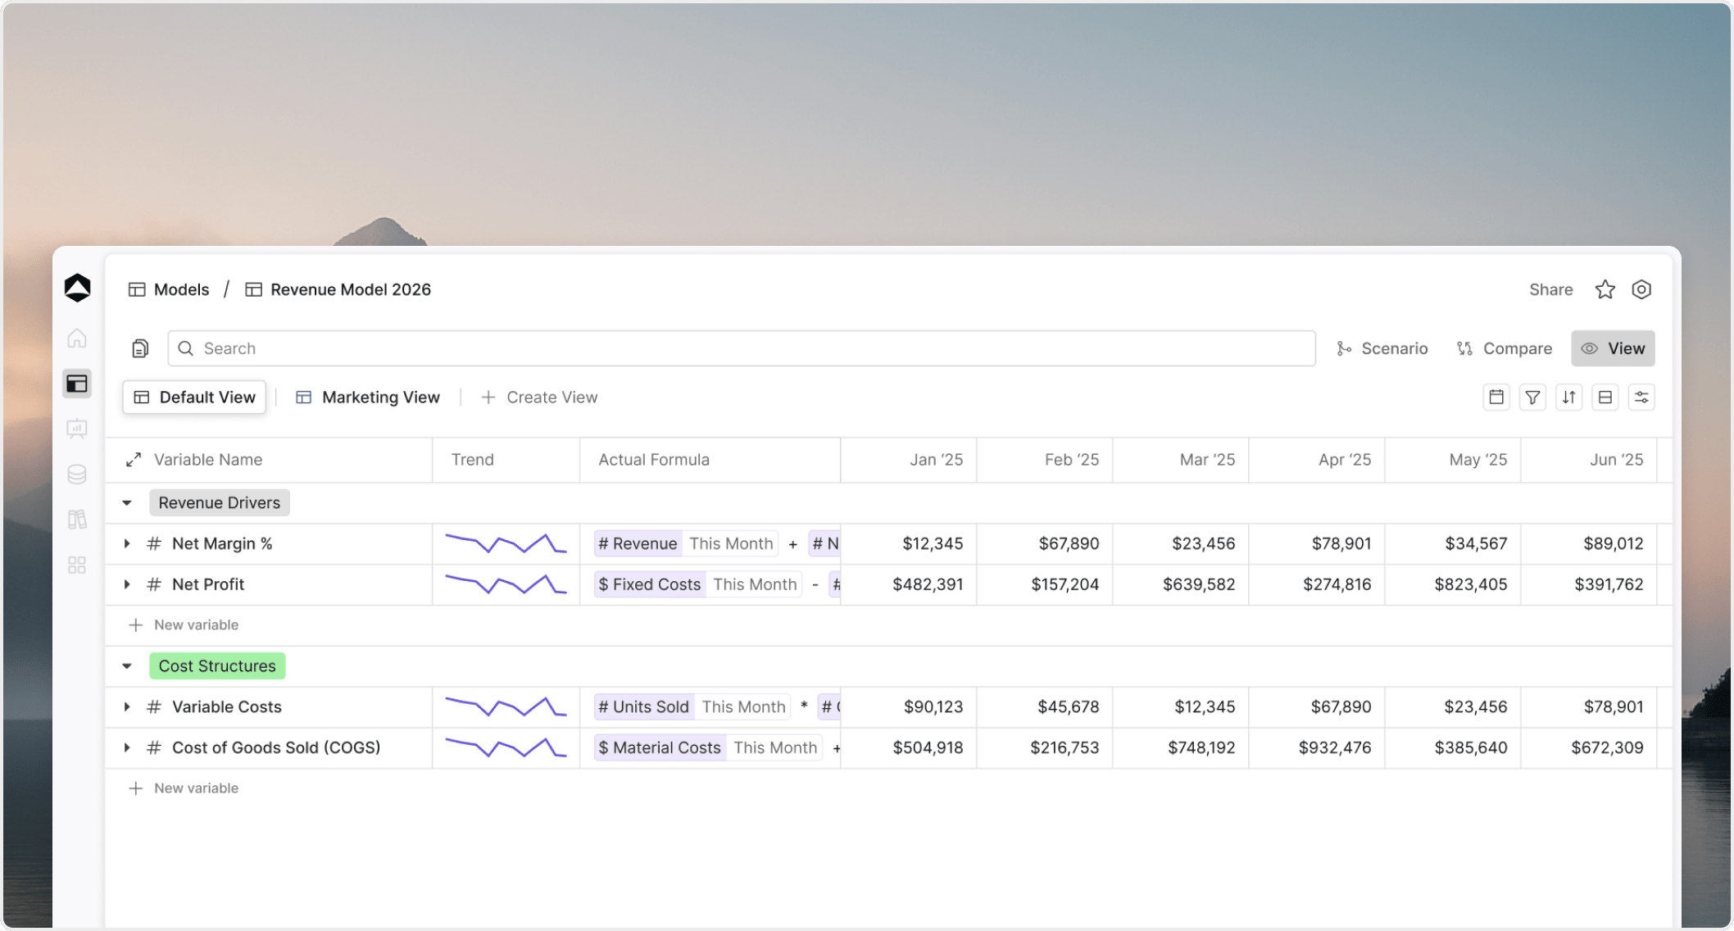Open the hexagon settings icon
This screenshot has width=1734, height=931.
1641,289
